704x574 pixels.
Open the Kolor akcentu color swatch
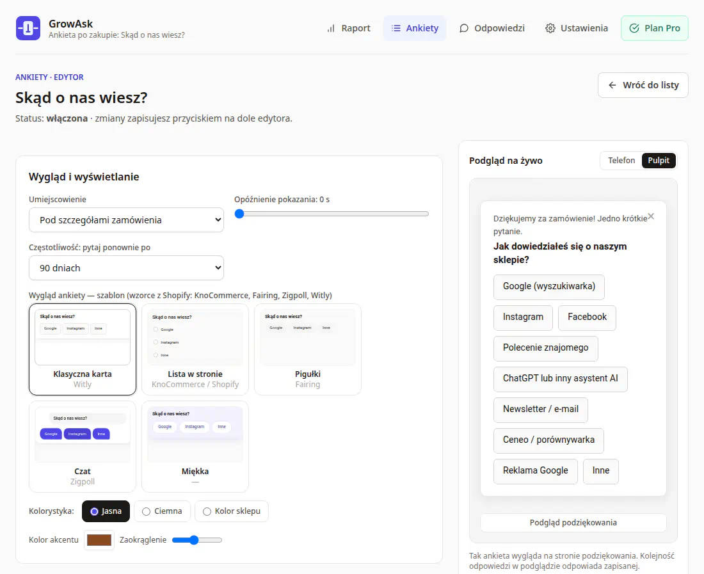coord(99,540)
